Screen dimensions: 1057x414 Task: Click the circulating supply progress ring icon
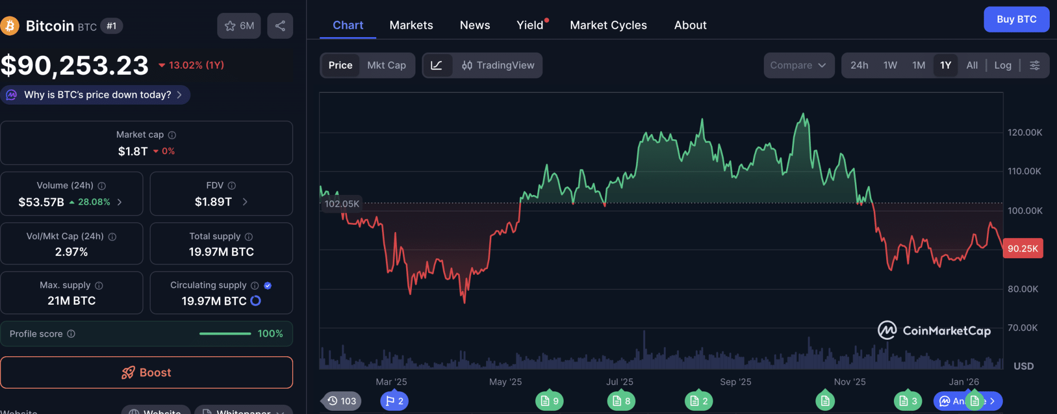coord(255,301)
